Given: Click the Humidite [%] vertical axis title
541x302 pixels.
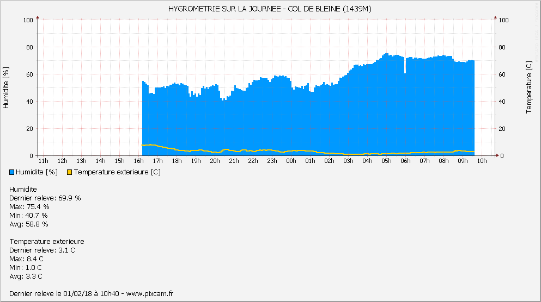Looking at the screenshot, I should (6, 87).
